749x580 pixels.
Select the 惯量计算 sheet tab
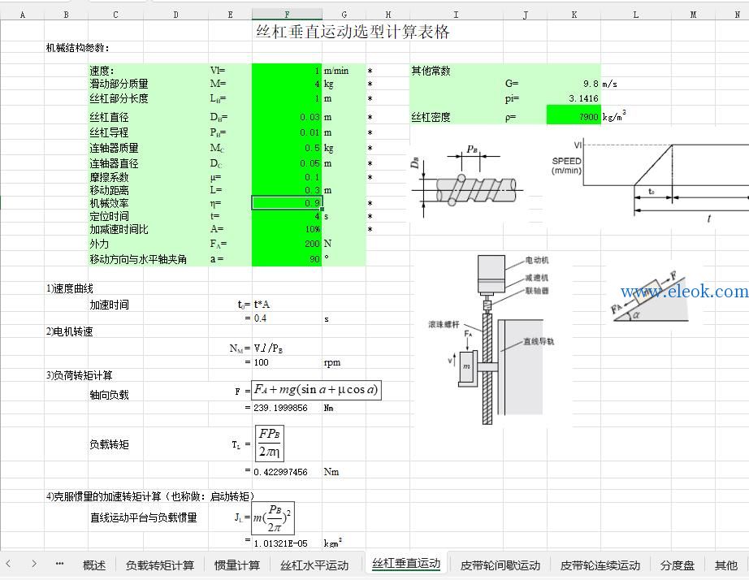[237, 565]
